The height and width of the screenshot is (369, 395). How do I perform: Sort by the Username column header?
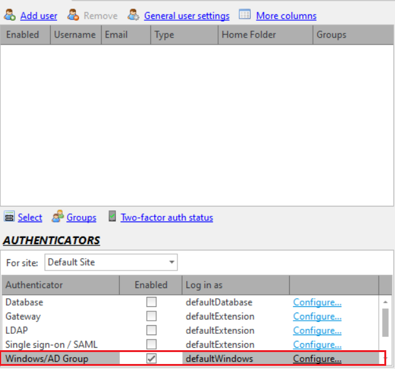point(75,35)
